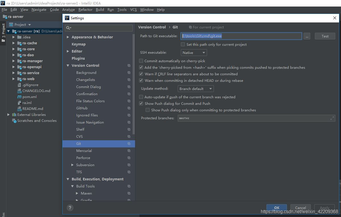Enable Commit automatically on cherry-pick
This screenshot has height=217, width=341.
[x=141, y=61]
